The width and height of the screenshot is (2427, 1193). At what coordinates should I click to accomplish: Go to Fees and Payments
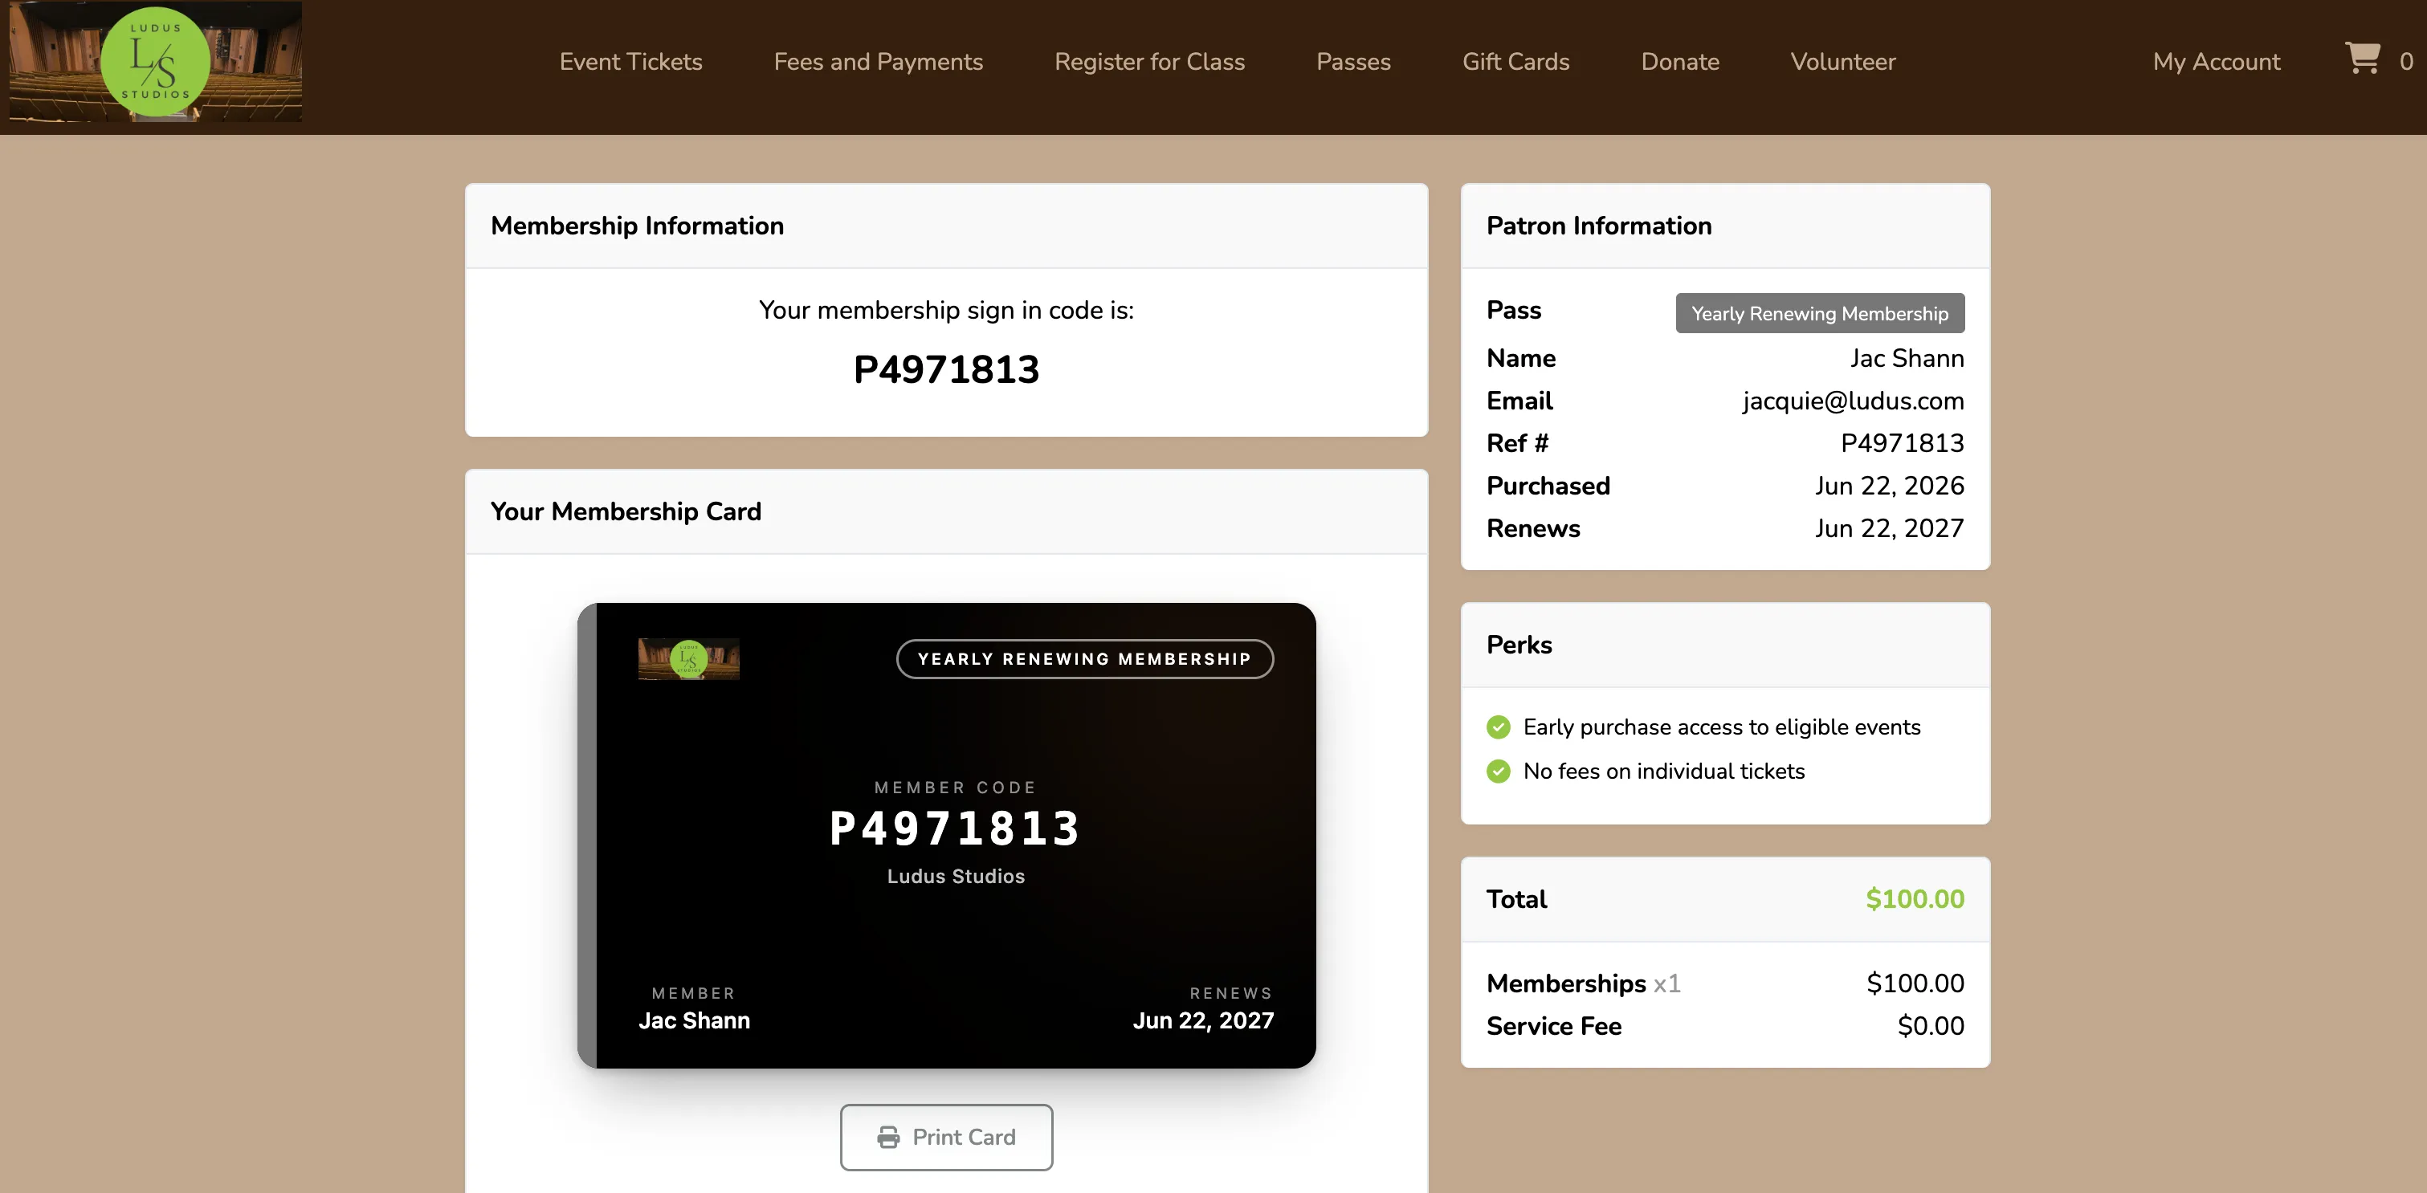(878, 61)
